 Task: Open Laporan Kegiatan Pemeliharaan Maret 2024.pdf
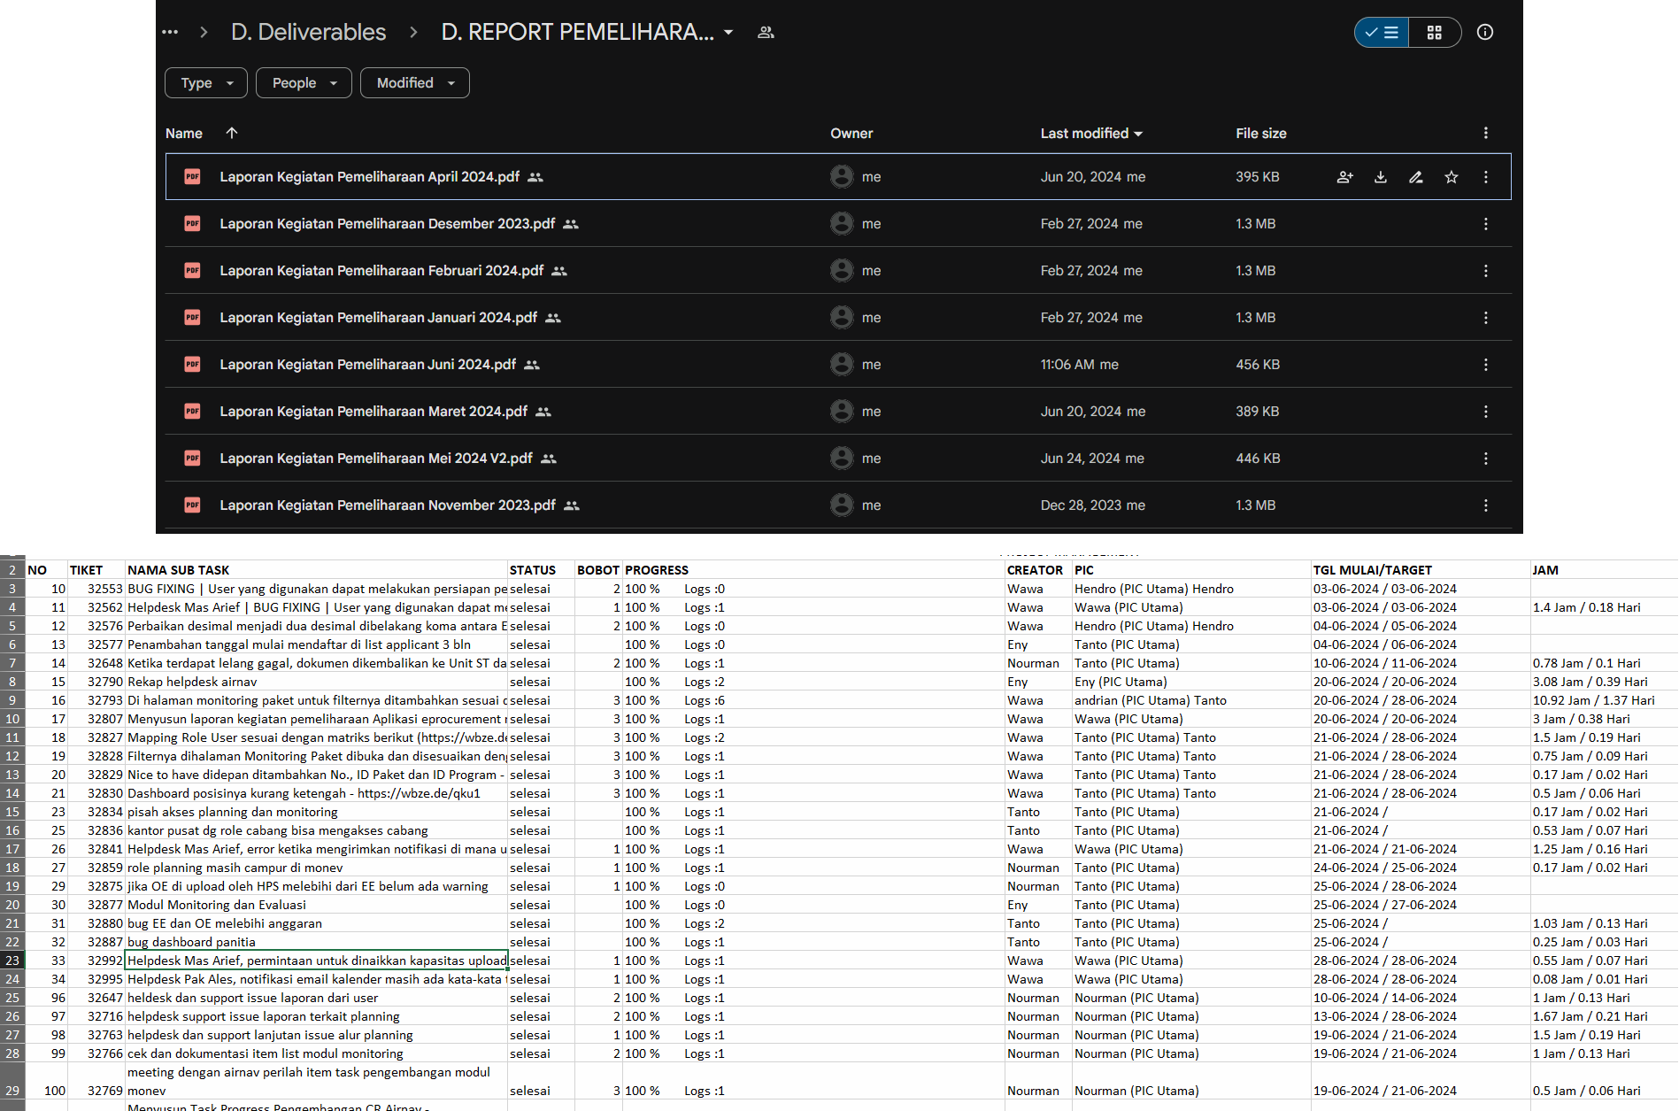point(373,412)
